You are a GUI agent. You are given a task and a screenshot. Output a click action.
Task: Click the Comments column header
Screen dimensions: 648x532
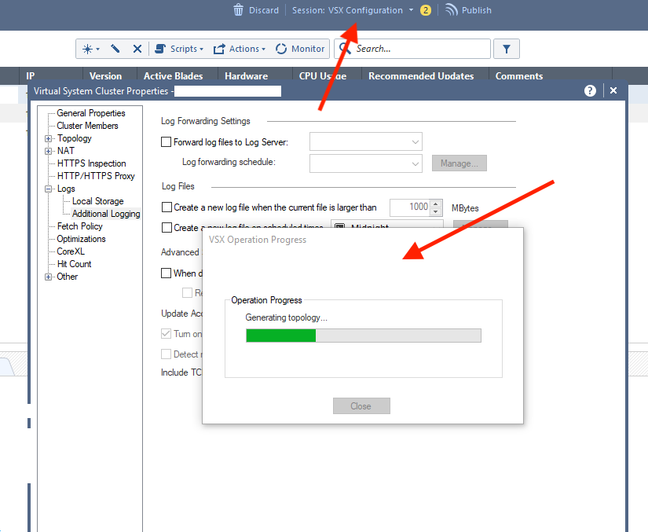519,75
